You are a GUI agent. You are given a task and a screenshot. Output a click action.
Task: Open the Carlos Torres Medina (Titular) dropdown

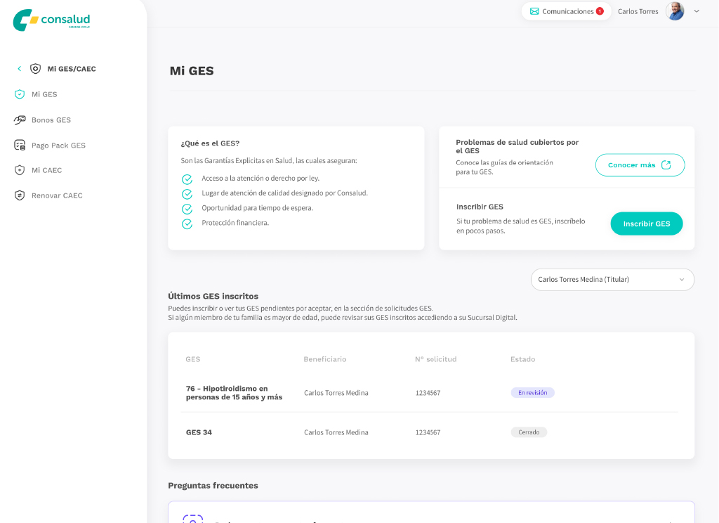tap(612, 280)
